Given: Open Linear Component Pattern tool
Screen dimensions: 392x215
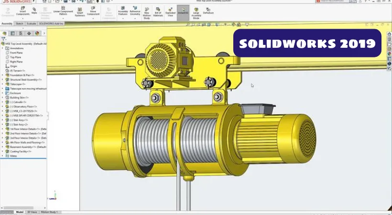Looking at the screenshot, I should pos(63,11).
